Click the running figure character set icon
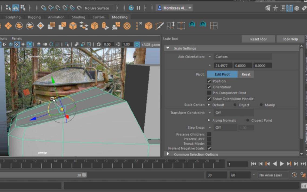The width and height of the screenshot is (307, 192). [x=303, y=175]
